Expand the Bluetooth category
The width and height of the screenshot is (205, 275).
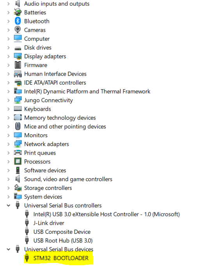pyautogui.click(x=9, y=21)
